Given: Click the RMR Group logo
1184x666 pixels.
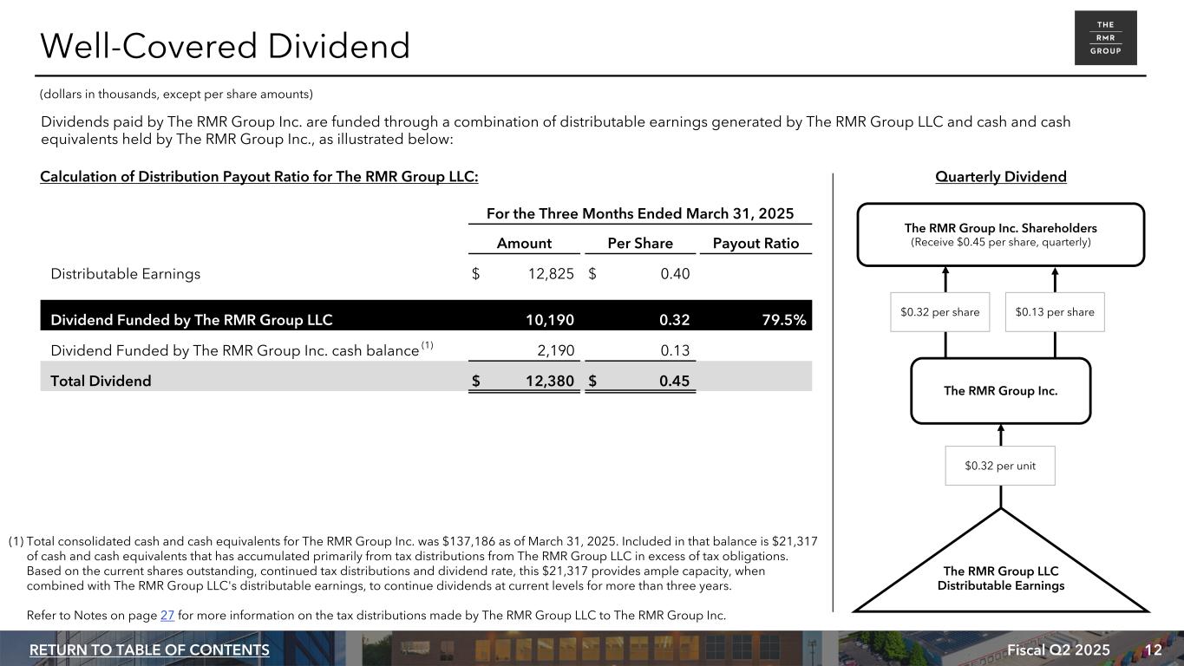Looking at the screenshot, I should [x=1105, y=38].
